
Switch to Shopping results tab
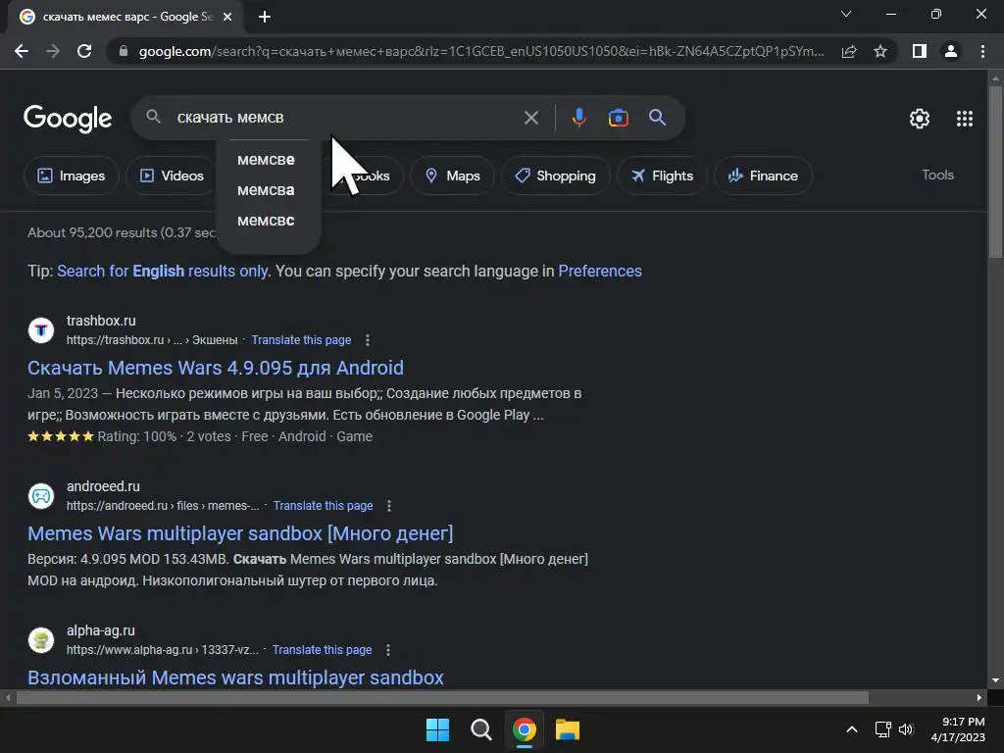click(x=555, y=176)
